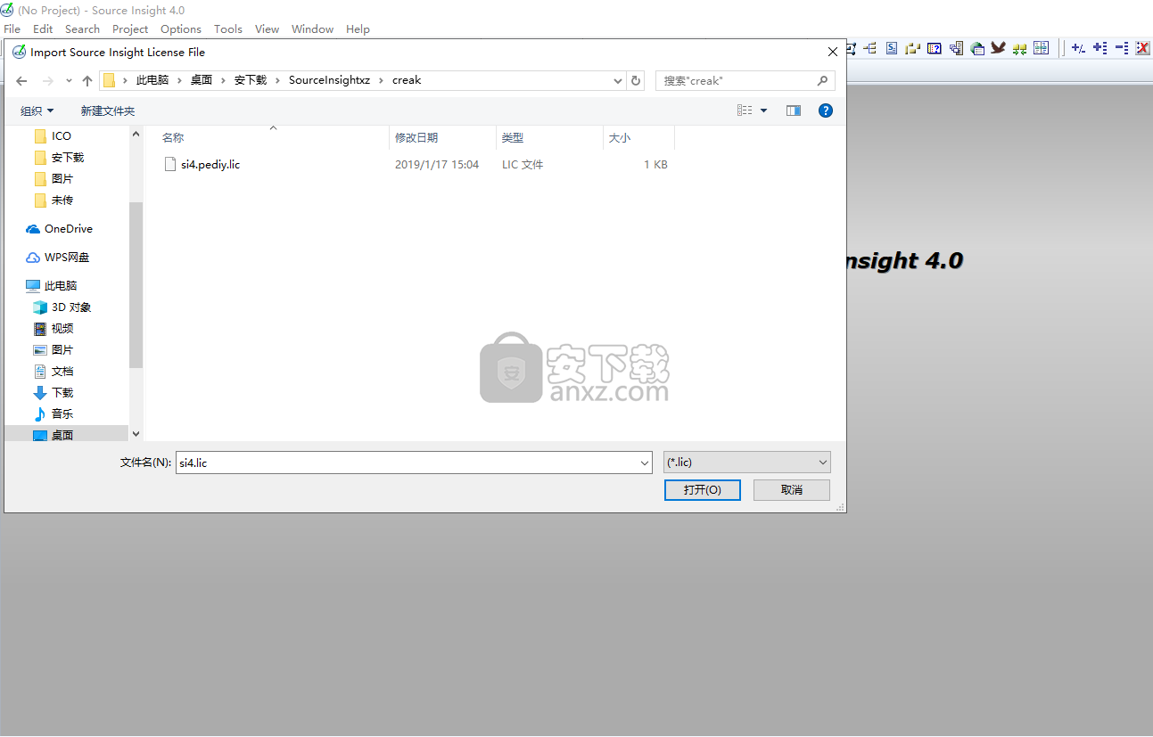Image resolution: width=1153 pixels, height=737 pixels.
Task: Click the navigation pane scroll up arrow
Action: click(136, 134)
